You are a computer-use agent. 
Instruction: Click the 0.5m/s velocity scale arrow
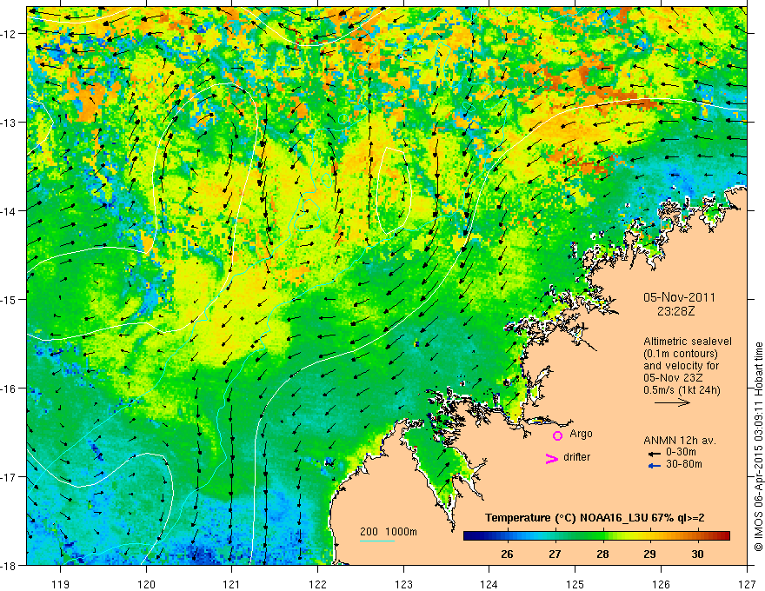point(672,402)
